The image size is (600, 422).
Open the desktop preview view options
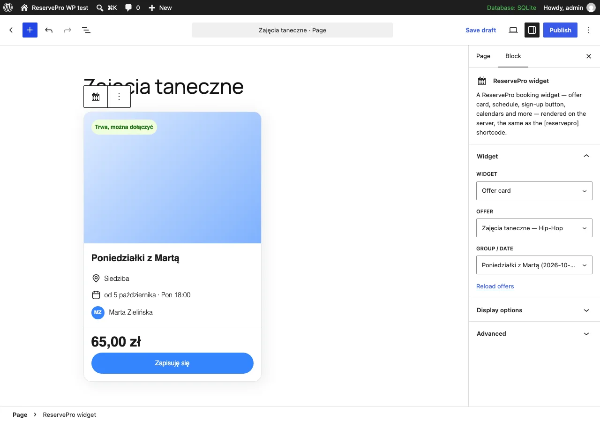(x=513, y=30)
